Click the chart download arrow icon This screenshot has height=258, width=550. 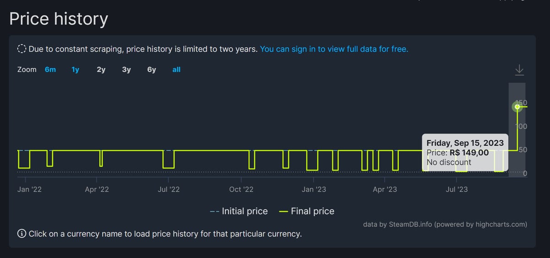coord(519,70)
